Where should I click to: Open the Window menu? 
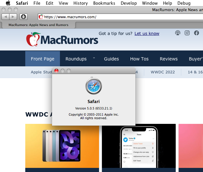(x=150, y=3)
